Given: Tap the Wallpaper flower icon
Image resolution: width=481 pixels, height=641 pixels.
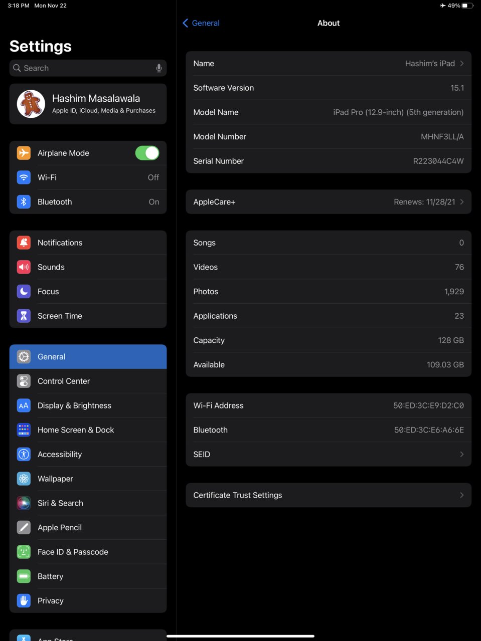Looking at the screenshot, I should (x=24, y=479).
